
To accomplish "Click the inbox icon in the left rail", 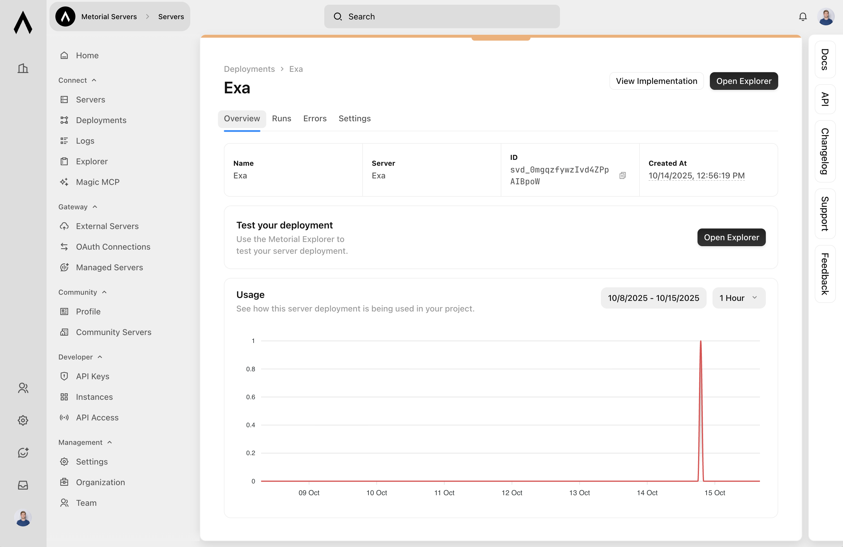I will [23, 485].
